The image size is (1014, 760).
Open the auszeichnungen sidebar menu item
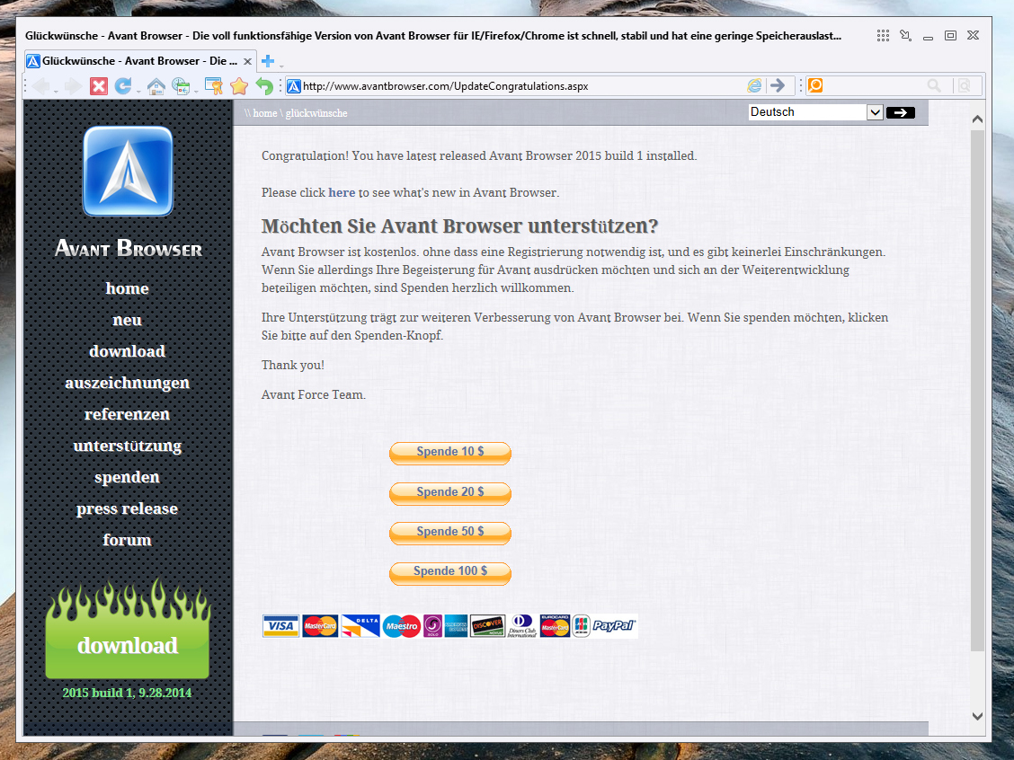click(128, 383)
